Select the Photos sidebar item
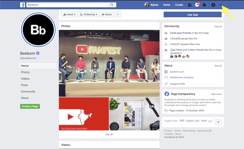244x149 pixels. (25, 72)
